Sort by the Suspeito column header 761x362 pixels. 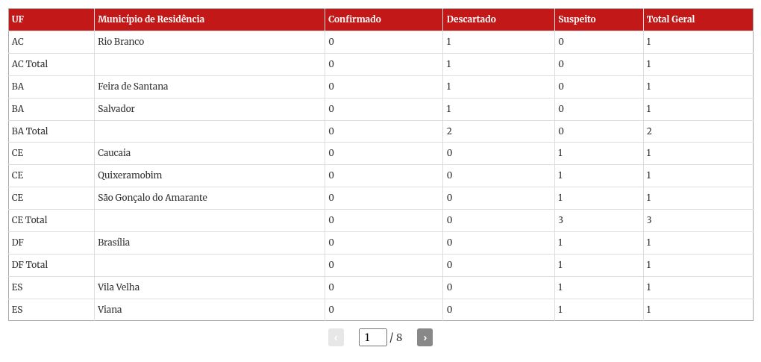pyautogui.click(x=577, y=19)
